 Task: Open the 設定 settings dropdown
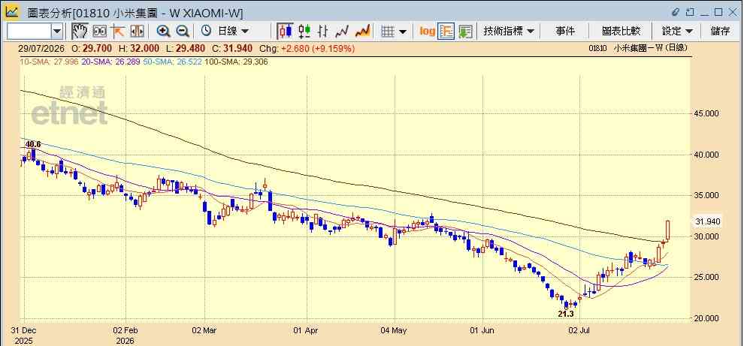(x=677, y=32)
